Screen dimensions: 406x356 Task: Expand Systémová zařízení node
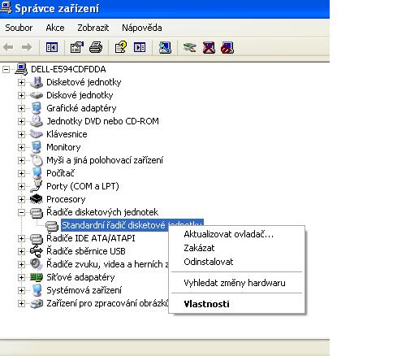point(21,290)
